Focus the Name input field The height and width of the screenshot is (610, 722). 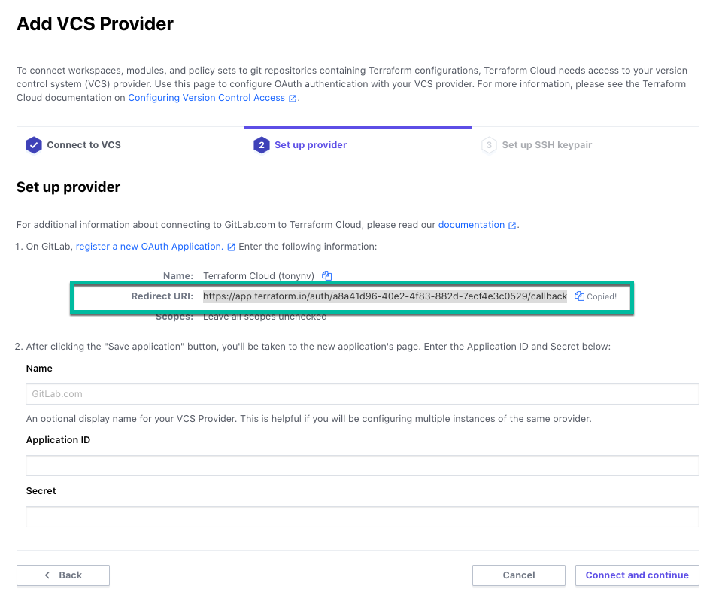(x=363, y=393)
